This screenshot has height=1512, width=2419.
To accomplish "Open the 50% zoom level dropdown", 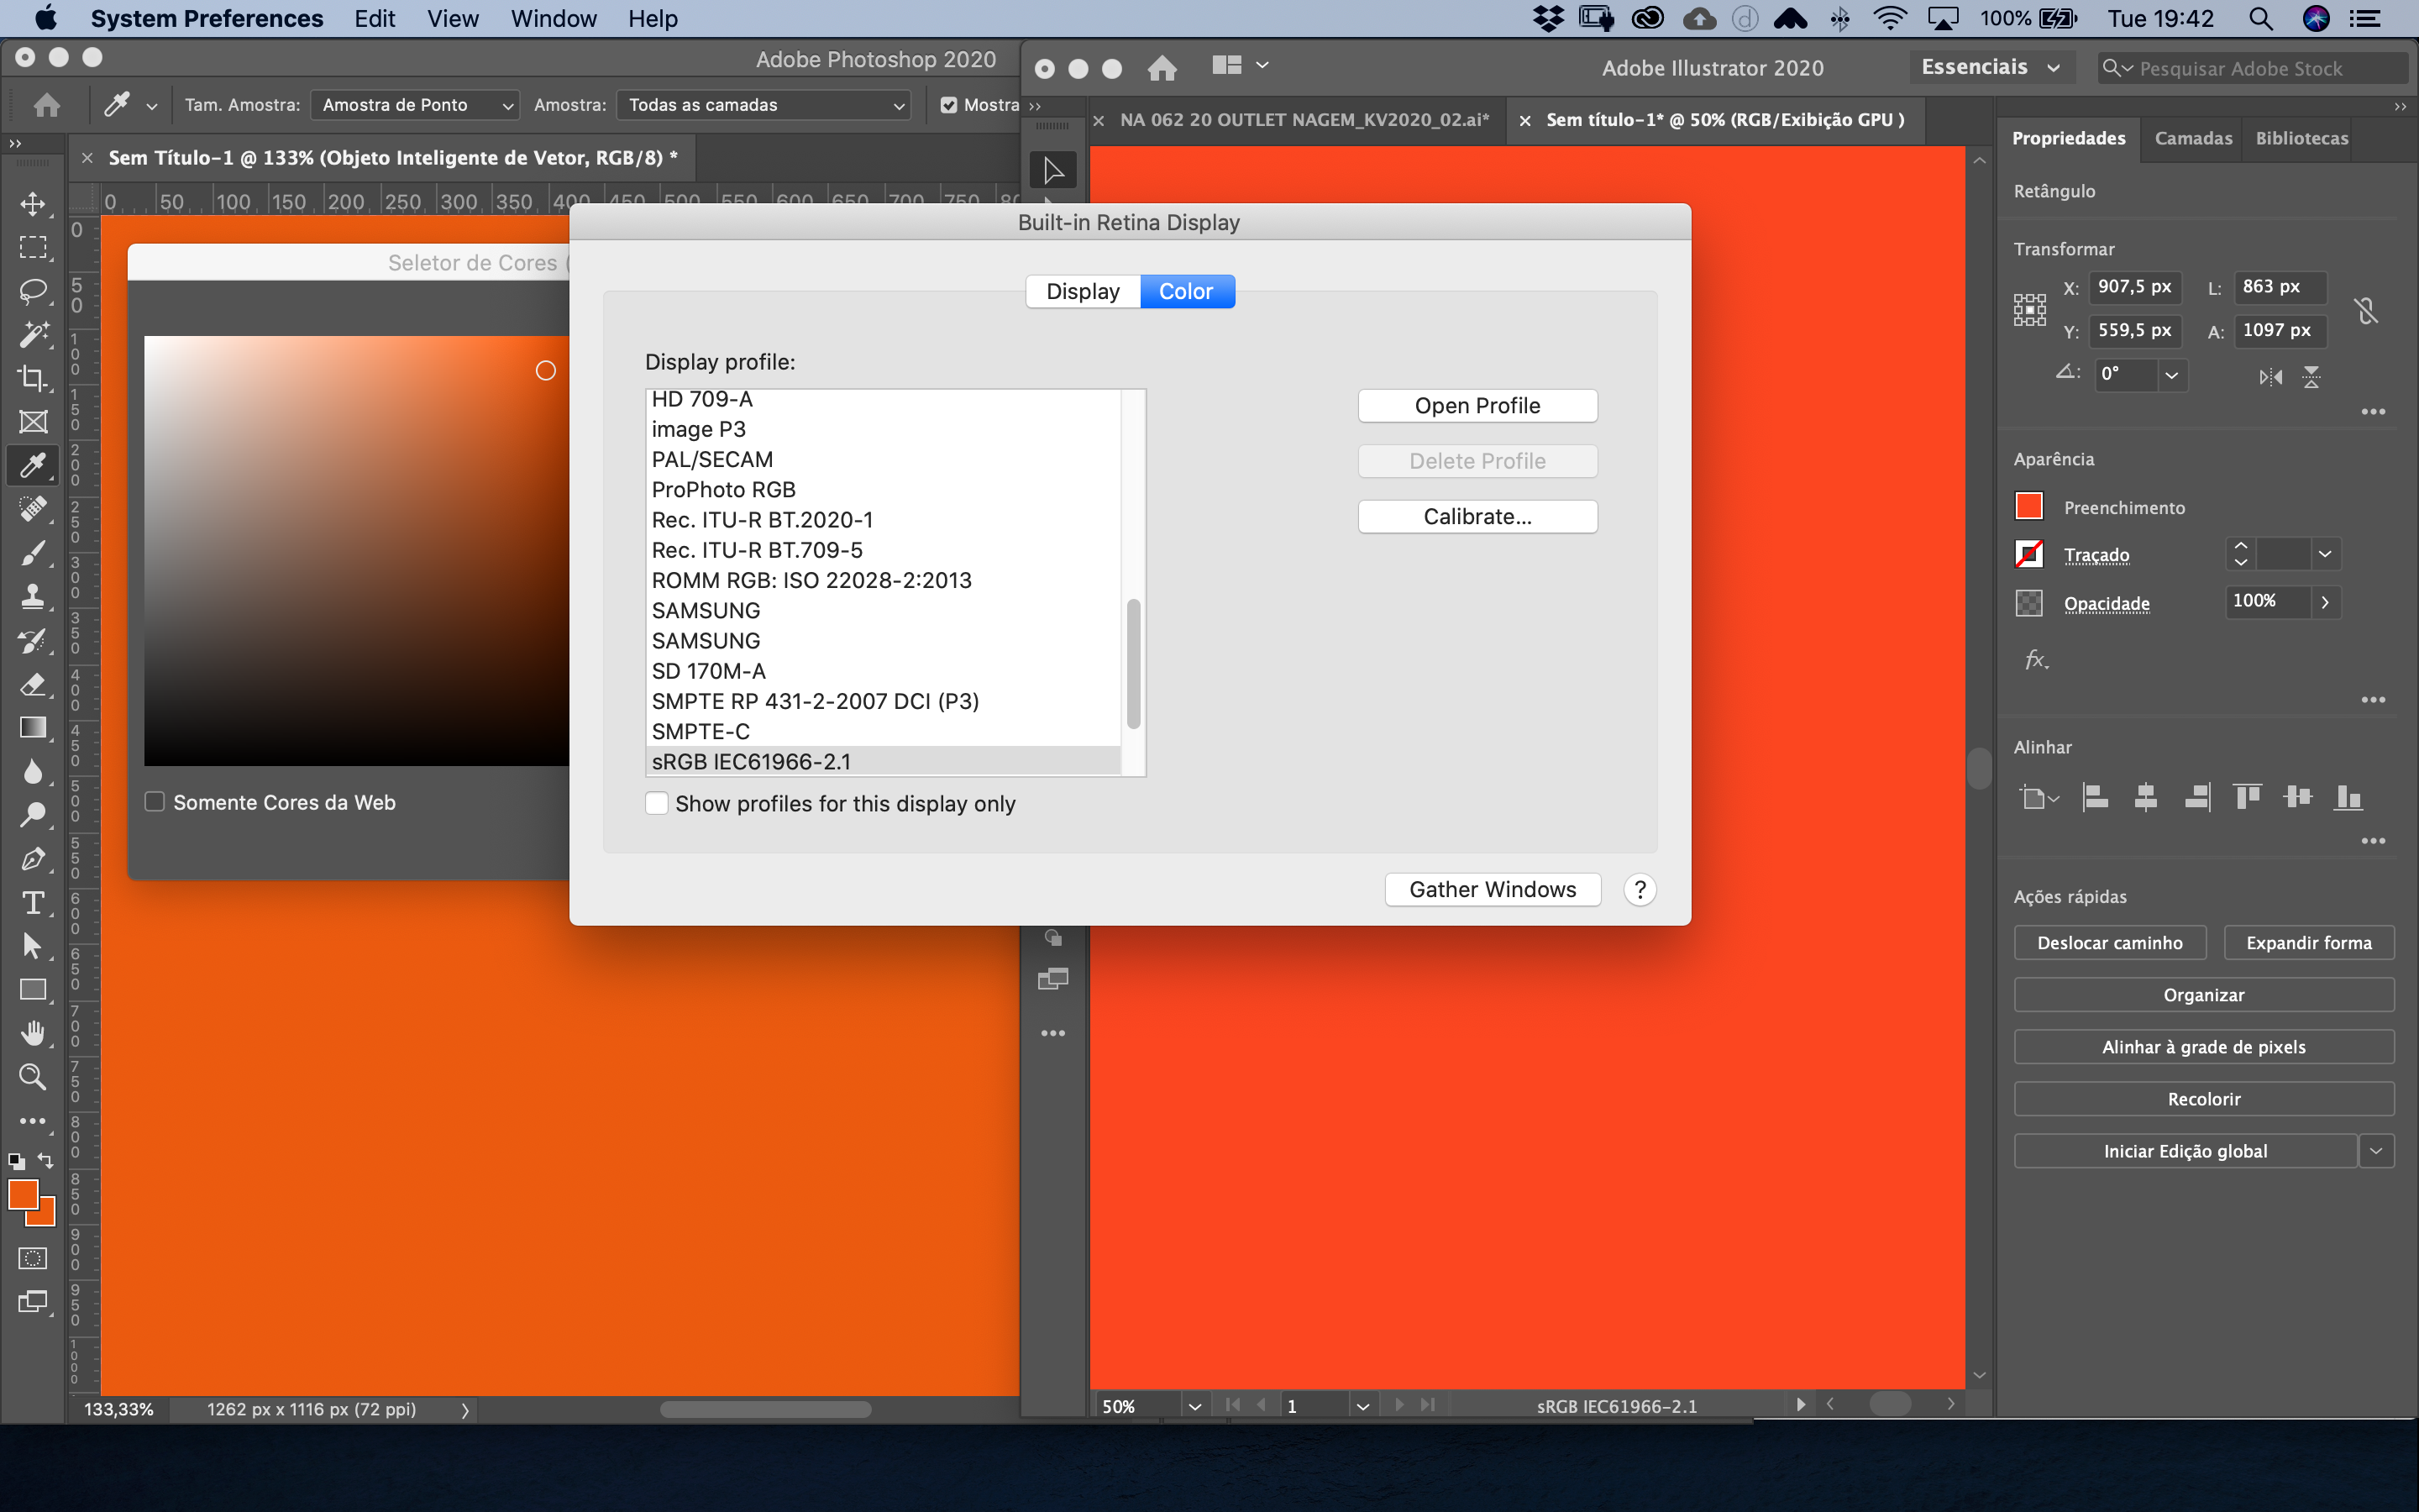I will click(x=1194, y=1405).
